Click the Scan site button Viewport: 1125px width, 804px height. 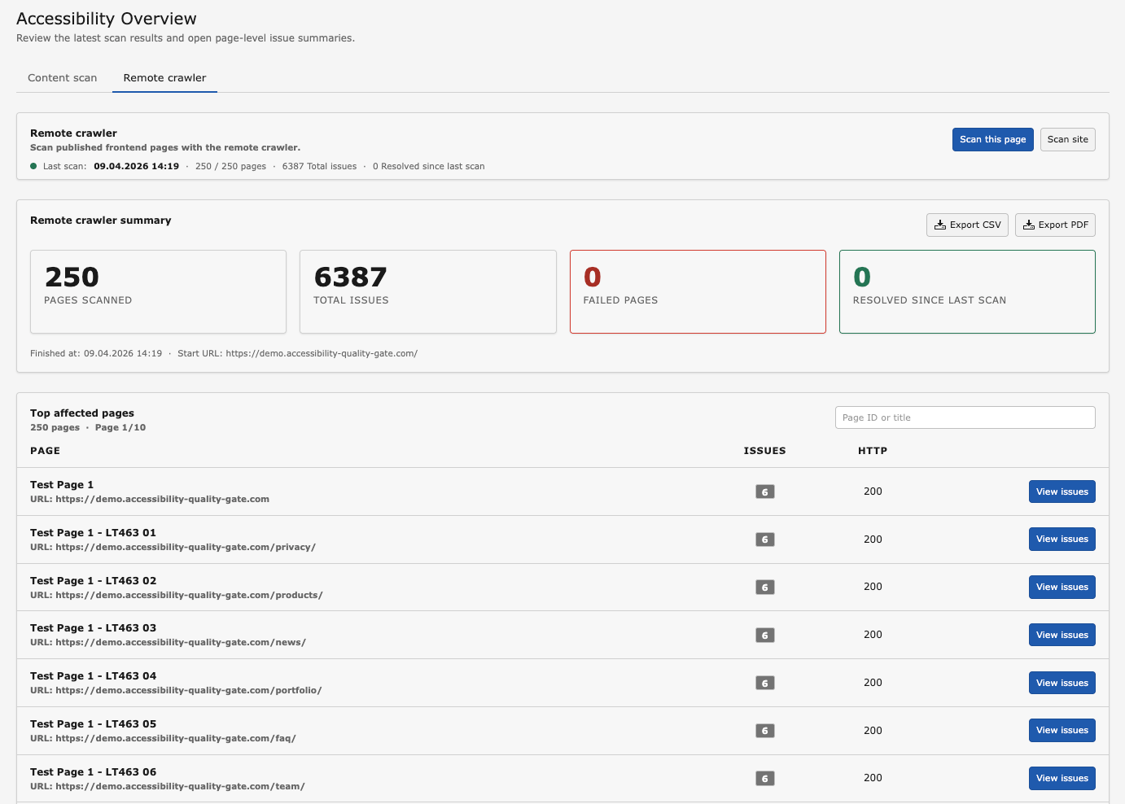click(x=1068, y=139)
